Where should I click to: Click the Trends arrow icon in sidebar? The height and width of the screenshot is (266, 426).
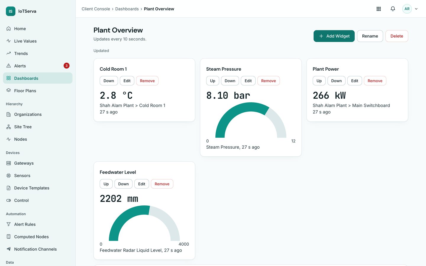pos(9,53)
